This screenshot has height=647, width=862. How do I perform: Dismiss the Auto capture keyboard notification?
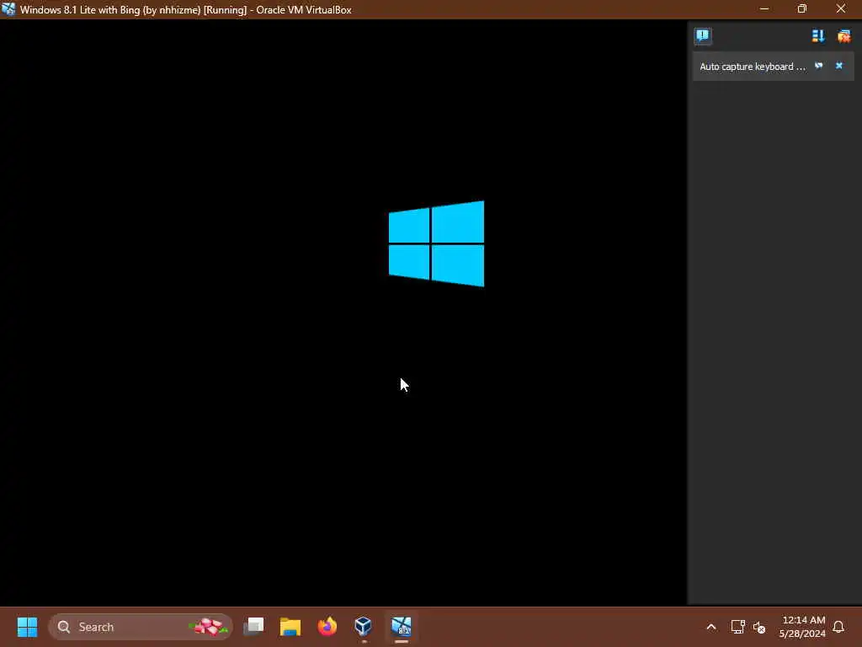839,66
